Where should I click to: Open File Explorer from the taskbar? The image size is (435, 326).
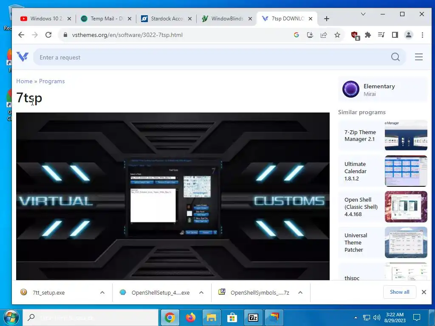[x=212, y=318]
